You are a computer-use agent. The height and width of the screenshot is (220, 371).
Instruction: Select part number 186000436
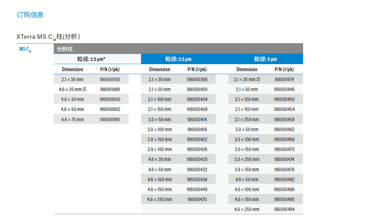(x=197, y=180)
